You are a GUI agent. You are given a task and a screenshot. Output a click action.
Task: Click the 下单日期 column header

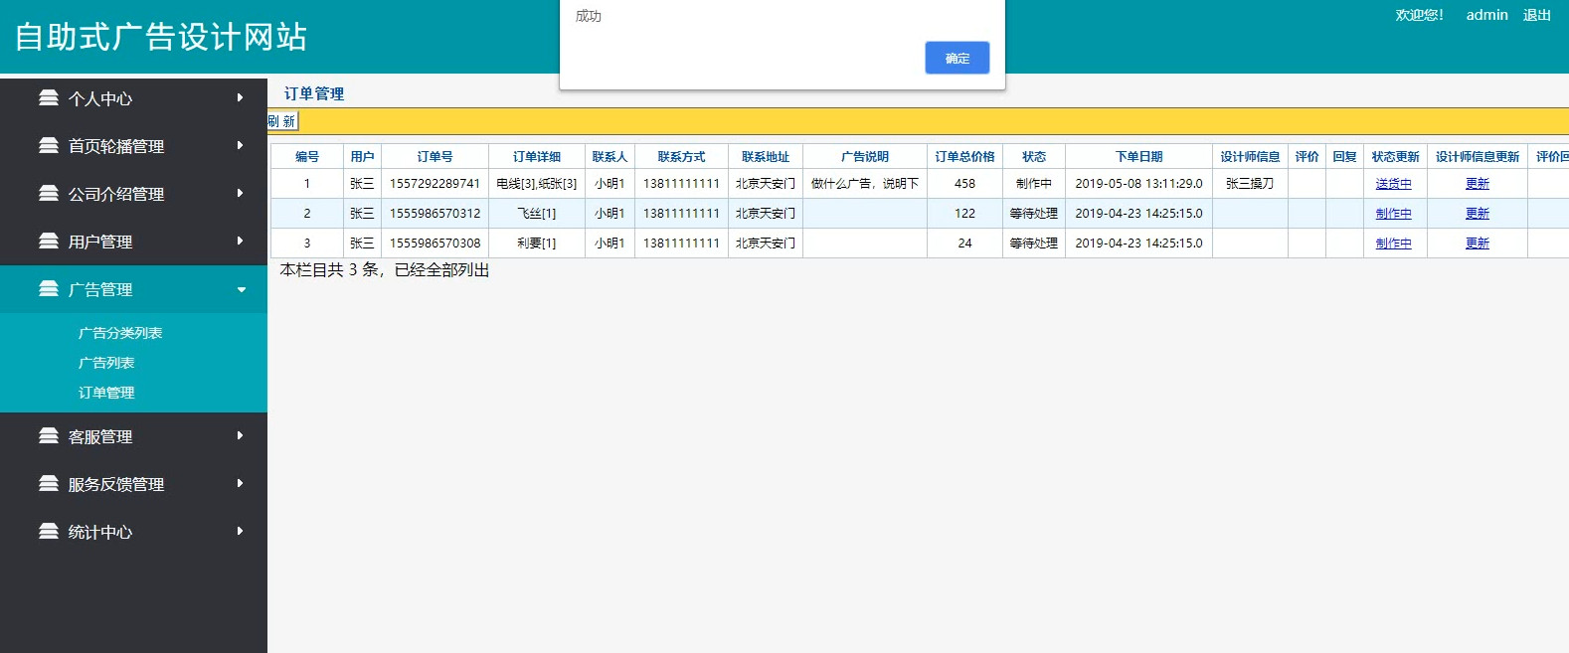(x=1138, y=157)
